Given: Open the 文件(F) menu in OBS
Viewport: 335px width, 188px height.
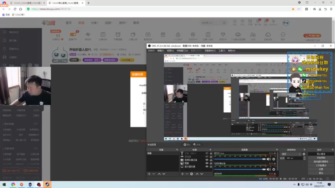Looking at the screenshot, I should (151, 51).
